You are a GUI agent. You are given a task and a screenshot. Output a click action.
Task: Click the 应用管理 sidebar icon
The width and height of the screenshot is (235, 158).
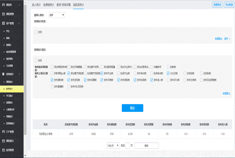click(x=3, y=150)
